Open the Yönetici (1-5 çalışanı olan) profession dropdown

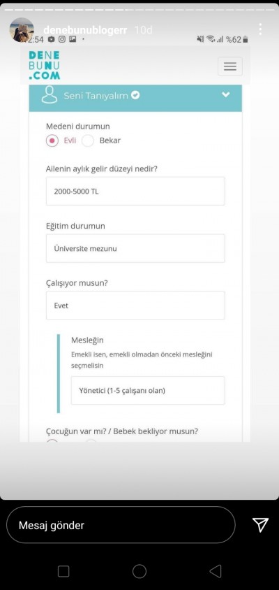coord(148,391)
